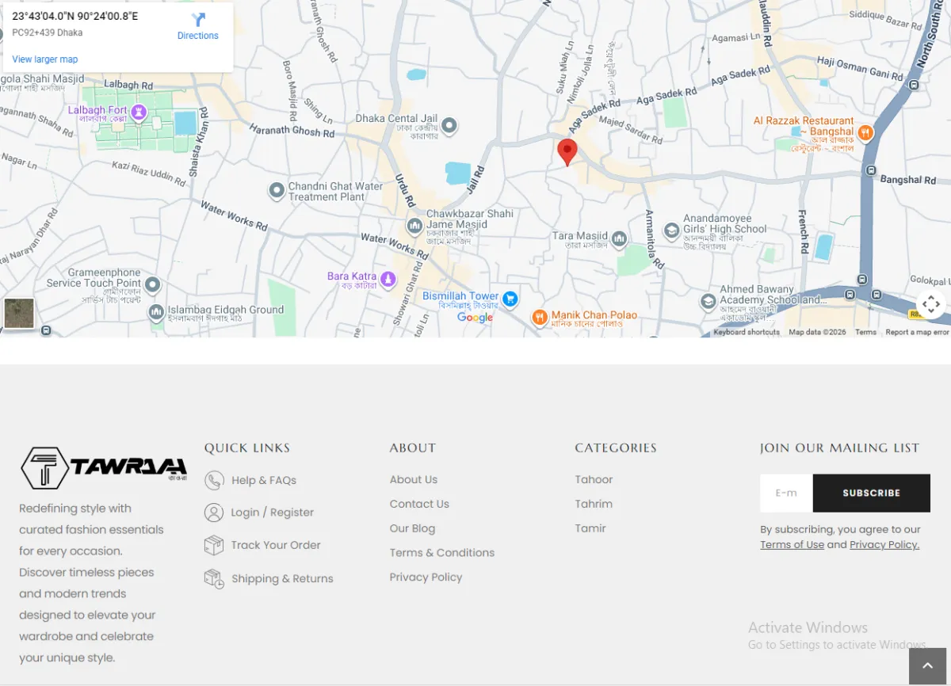Open Our Blog link
Viewport: 951px width, 686px height.
tap(412, 528)
